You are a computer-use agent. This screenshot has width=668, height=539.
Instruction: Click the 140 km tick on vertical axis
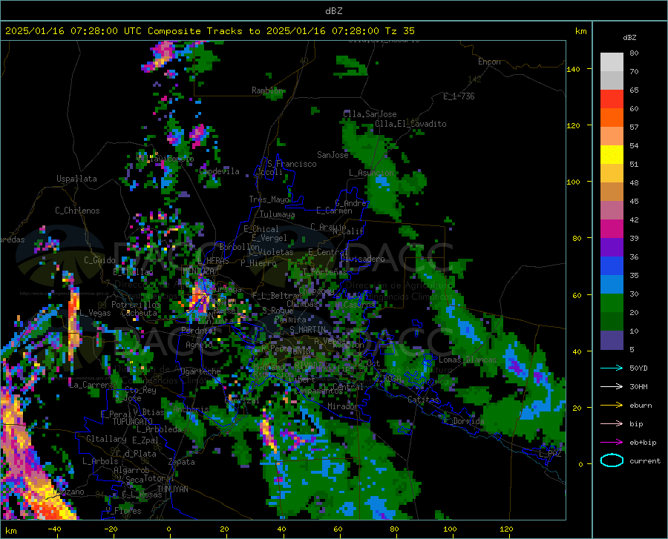pyautogui.click(x=574, y=69)
